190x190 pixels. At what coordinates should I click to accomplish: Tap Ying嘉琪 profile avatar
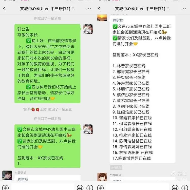[102, 177]
